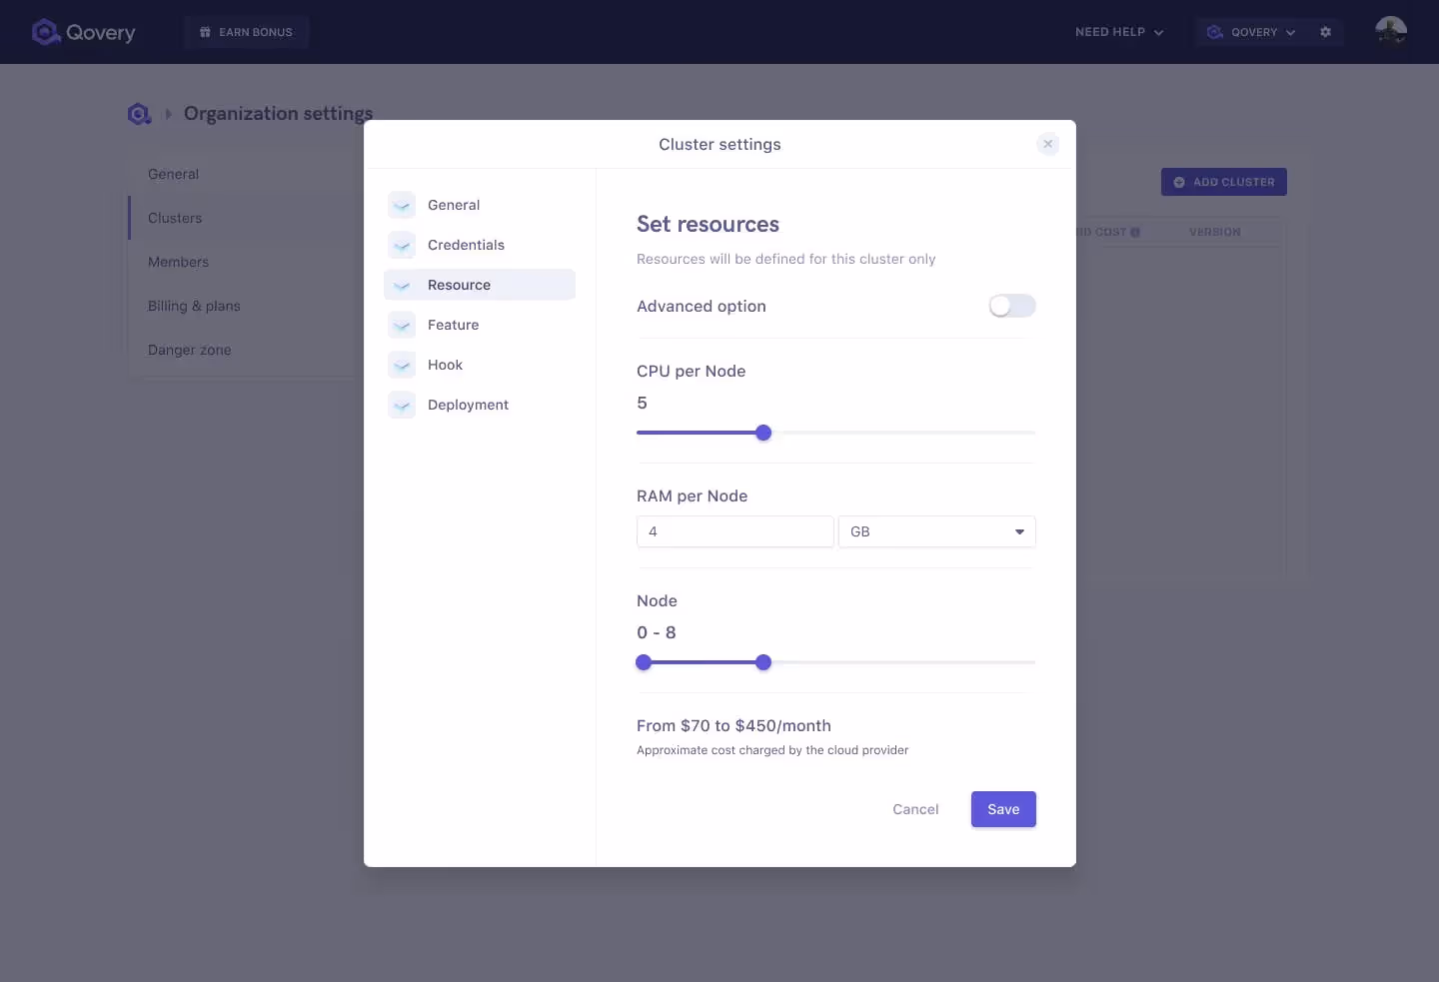Screen dimensions: 1439x982
Task: Open the Hook section in Cluster settings
Action: [444, 365]
